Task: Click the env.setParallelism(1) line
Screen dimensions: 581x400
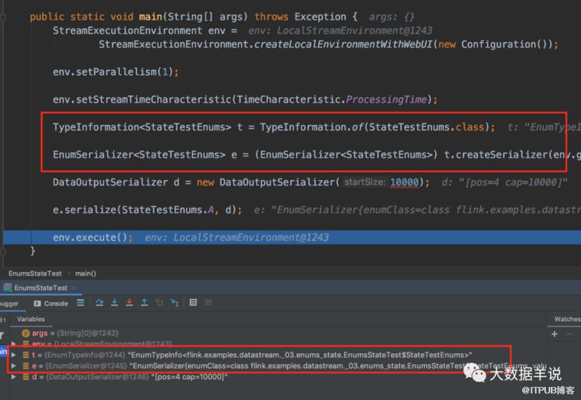Action: [x=116, y=72]
